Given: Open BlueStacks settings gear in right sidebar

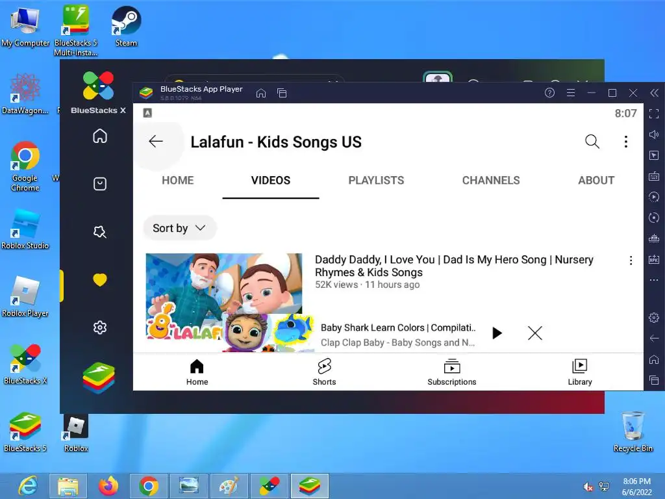Looking at the screenshot, I should pyautogui.click(x=654, y=317).
